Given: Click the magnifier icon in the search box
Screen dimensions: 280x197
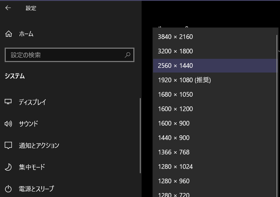Looking at the screenshot, I should pos(127,55).
